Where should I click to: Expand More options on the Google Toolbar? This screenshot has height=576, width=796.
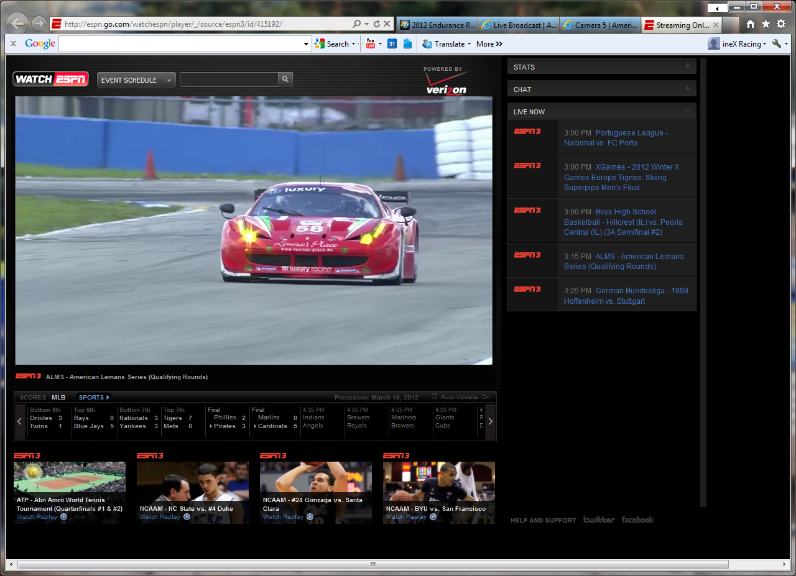489,44
